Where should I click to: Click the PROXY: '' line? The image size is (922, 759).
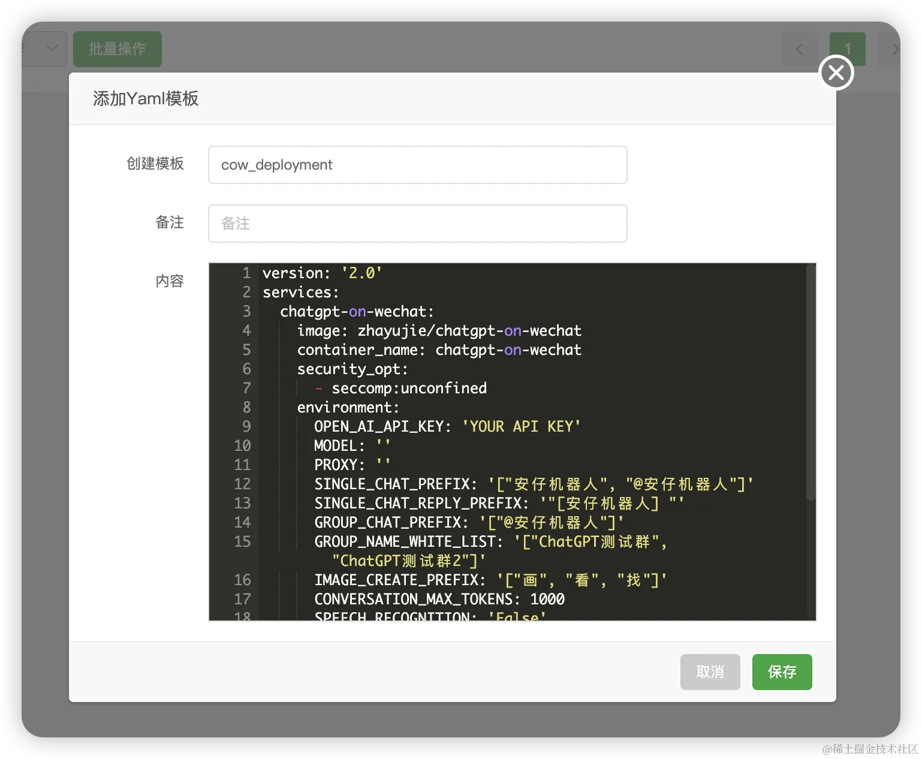[x=352, y=465]
